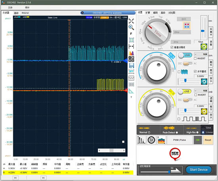
Task: Open the spectrum histogram icon
Action: coord(131,53)
